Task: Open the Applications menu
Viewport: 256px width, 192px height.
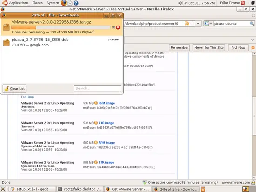Action: click(x=19, y=3)
